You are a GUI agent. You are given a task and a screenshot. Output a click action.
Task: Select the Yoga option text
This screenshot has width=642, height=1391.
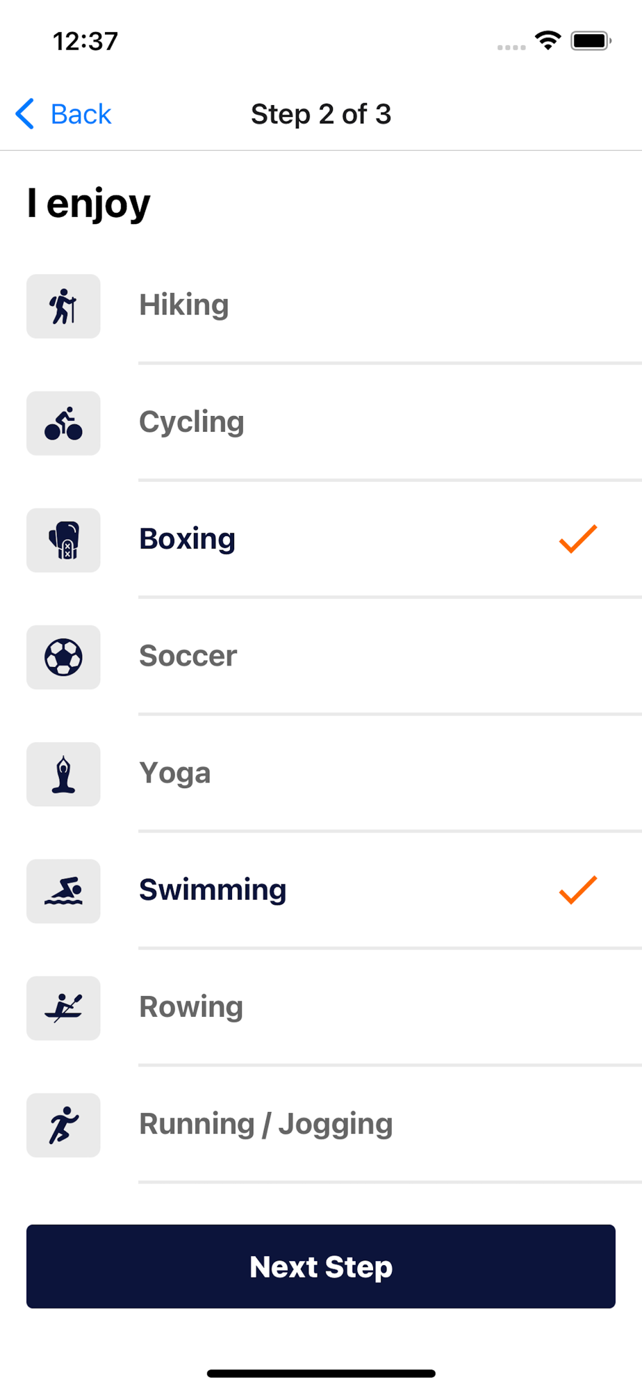coord(174,773)
